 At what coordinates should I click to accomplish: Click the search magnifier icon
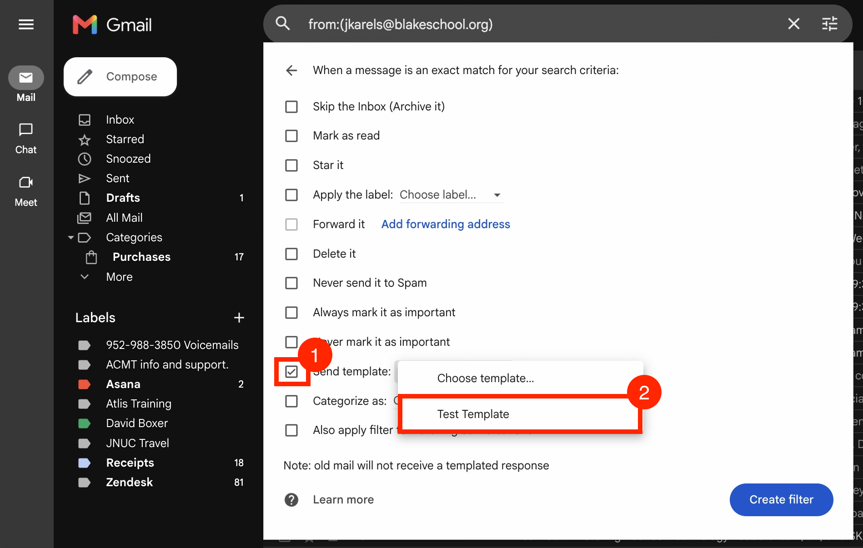pyautogui.click(x=283, y=24)
